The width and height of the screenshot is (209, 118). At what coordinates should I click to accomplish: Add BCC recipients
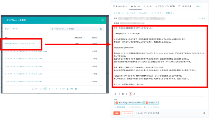[204, 18]
